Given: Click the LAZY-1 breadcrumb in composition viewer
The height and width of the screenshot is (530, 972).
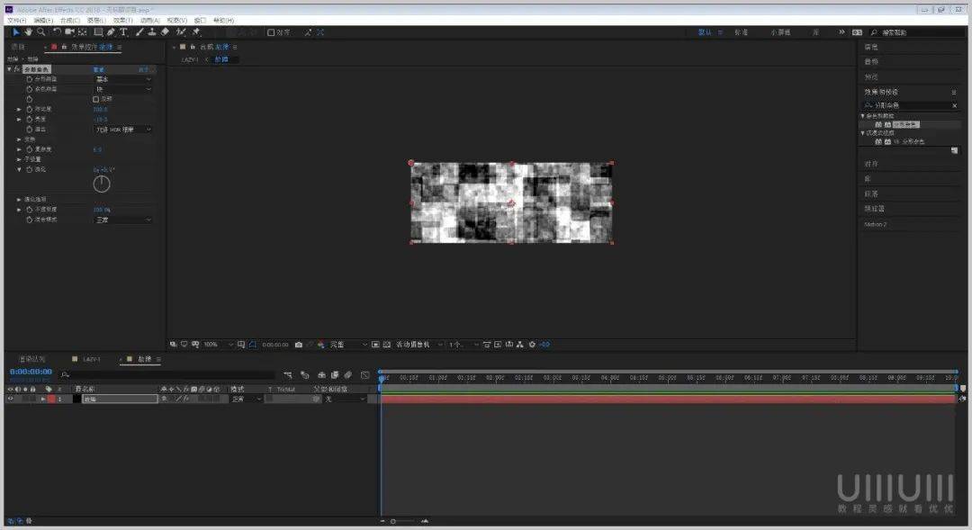Looking at the screenshot, I should pos(190,59).
